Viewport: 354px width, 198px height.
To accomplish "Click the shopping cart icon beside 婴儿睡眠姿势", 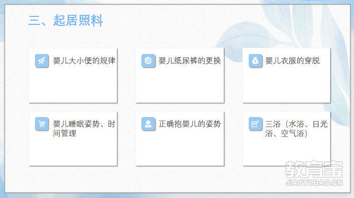I will 42,124.
